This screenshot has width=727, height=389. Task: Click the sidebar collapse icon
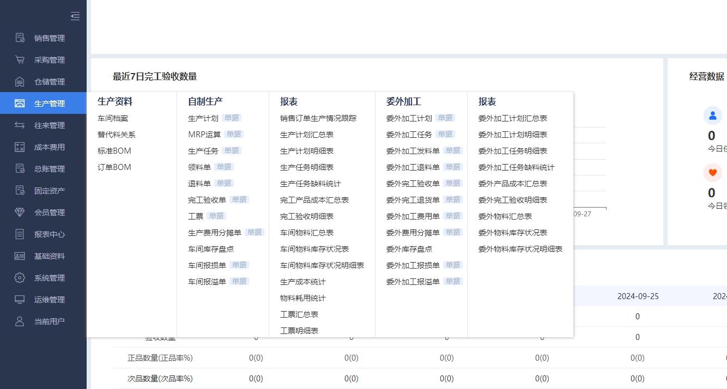(x=75, y=16)
